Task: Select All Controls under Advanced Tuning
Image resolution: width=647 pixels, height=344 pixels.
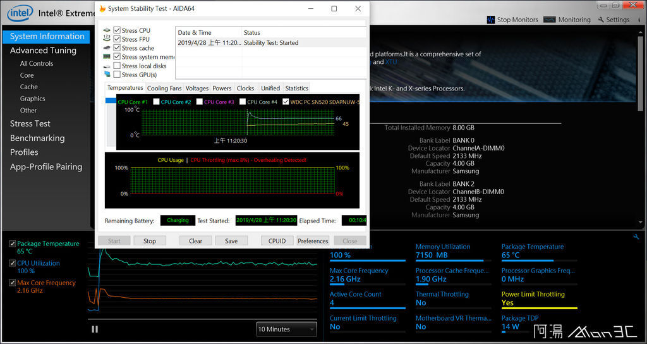Action: pos(37,64)
